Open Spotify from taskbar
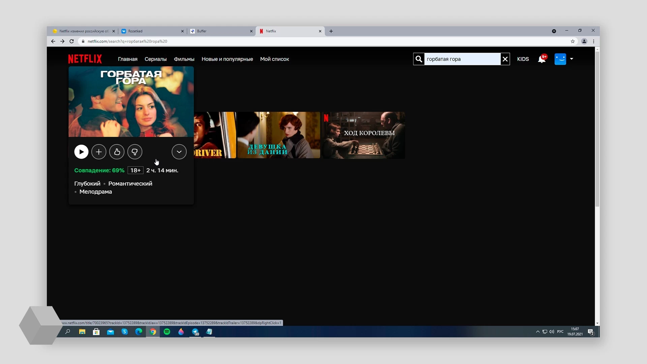This screenshot has width=647, height=364. tap(167, 332)
